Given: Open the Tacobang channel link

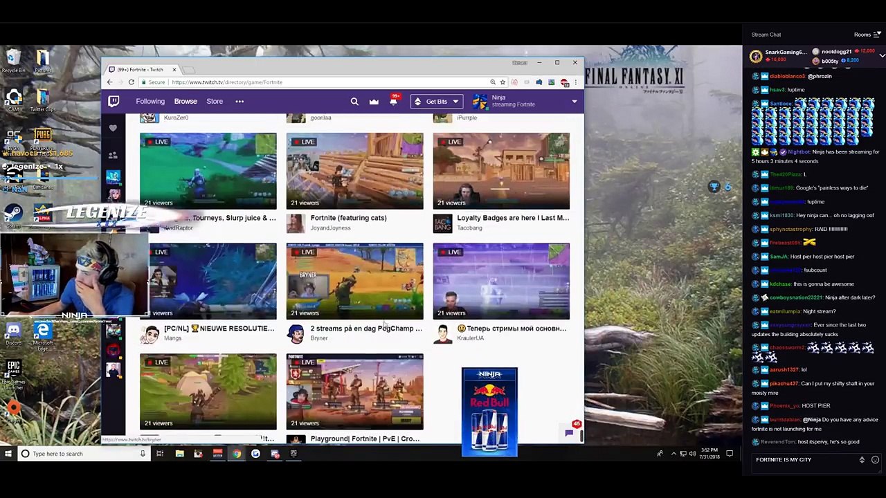Looking at the screenshot, I should pos(469,228).
